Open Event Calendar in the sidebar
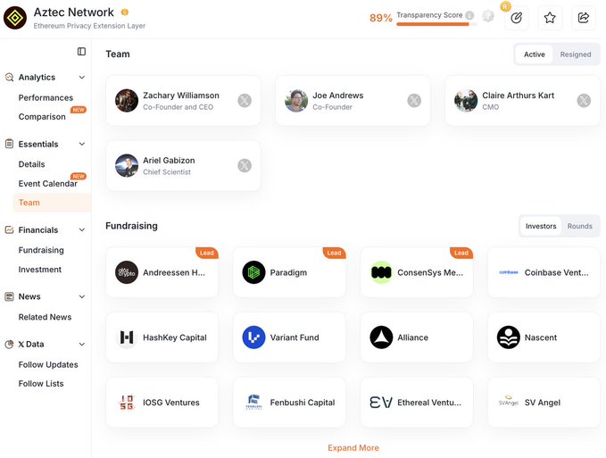 point(48,184)
